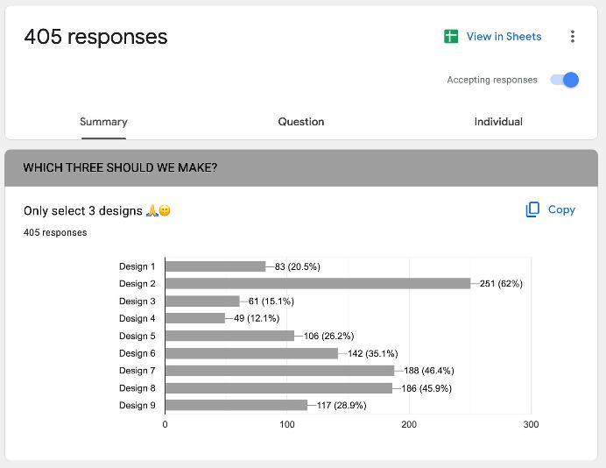Select the Design 6 bar

pos(251,353)
